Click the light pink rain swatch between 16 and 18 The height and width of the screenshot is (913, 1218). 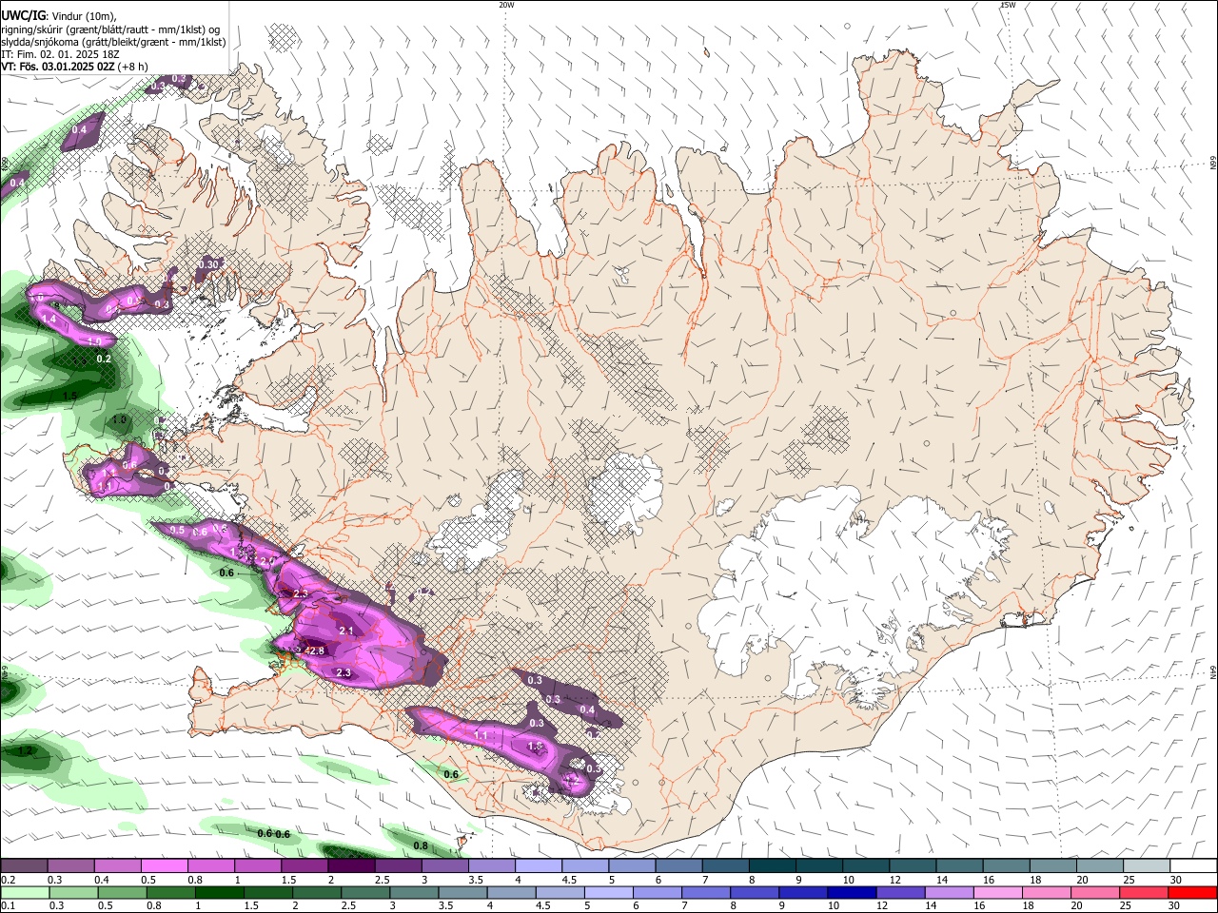pyautogui.click(x=998, y=892)
